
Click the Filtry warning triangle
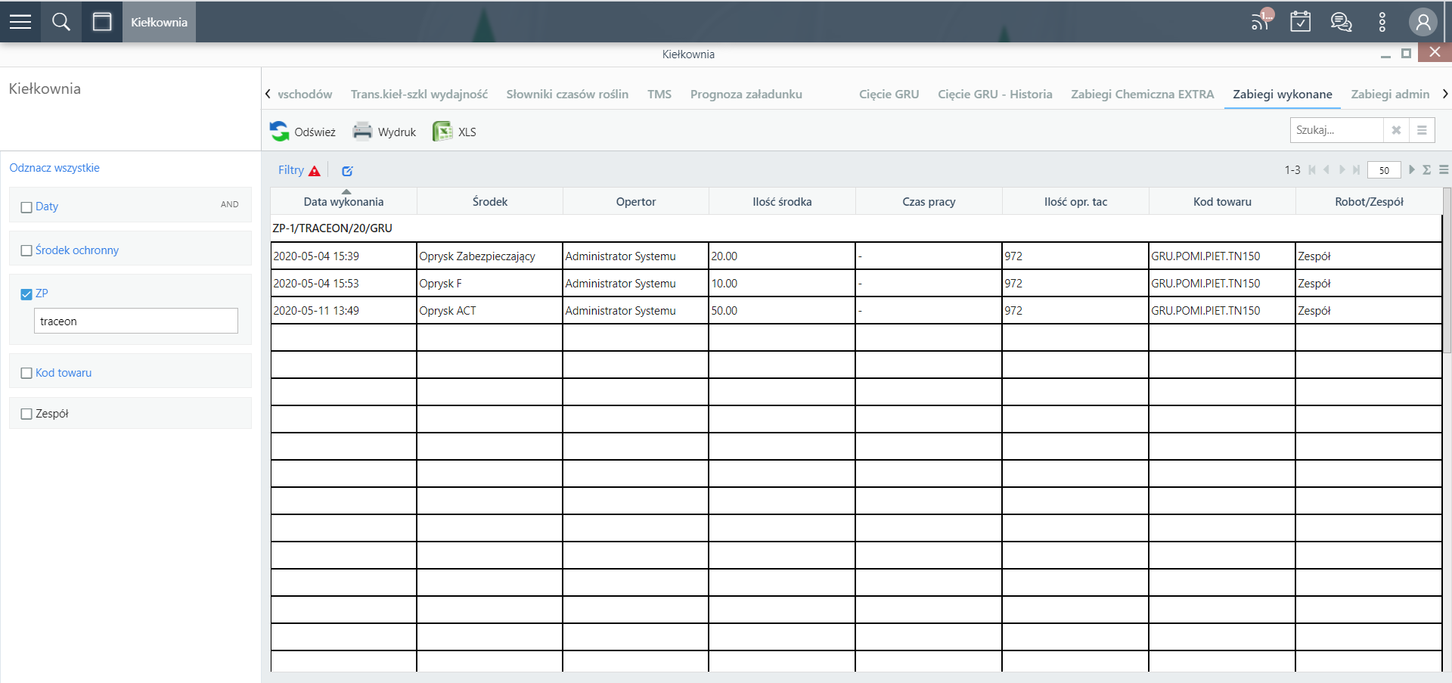[x=315, y=171]
